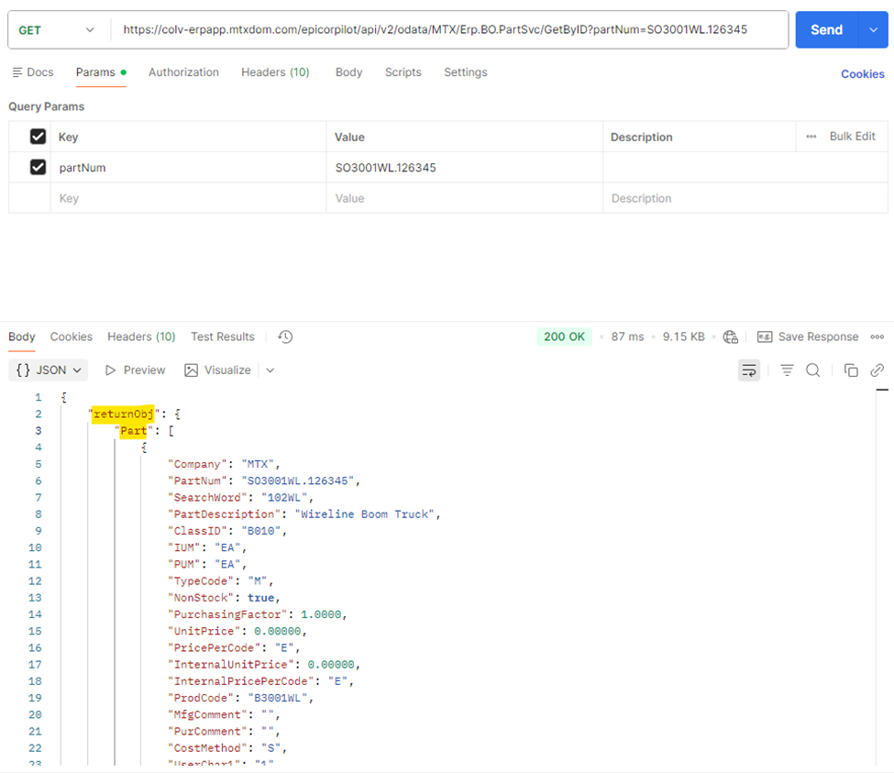
Task: Open search in response body
Action: coord(812,370)
